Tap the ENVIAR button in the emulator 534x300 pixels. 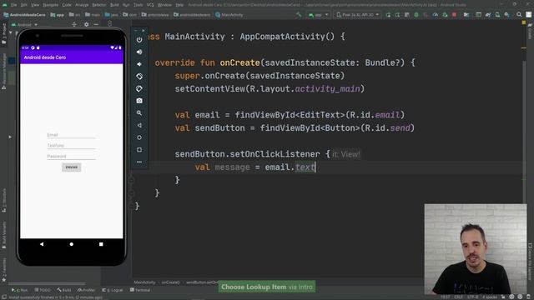click(72, 167)
